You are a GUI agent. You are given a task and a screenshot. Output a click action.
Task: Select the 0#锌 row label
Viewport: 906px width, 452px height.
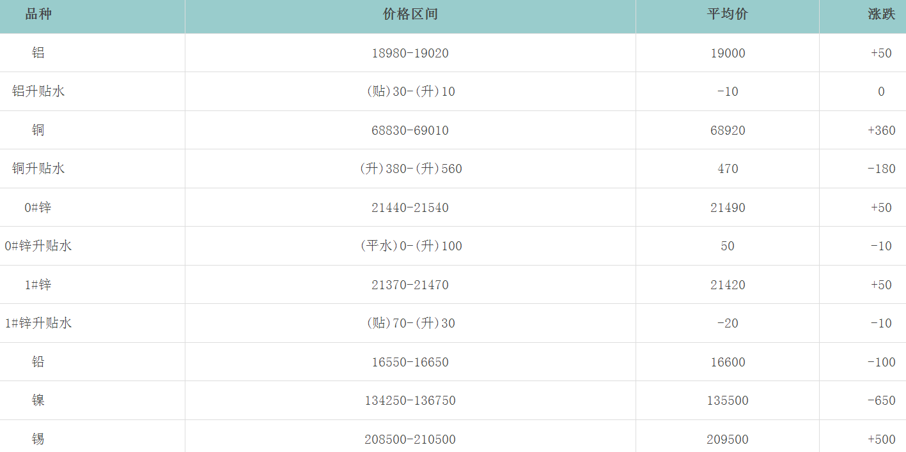(x=38, y=207)
